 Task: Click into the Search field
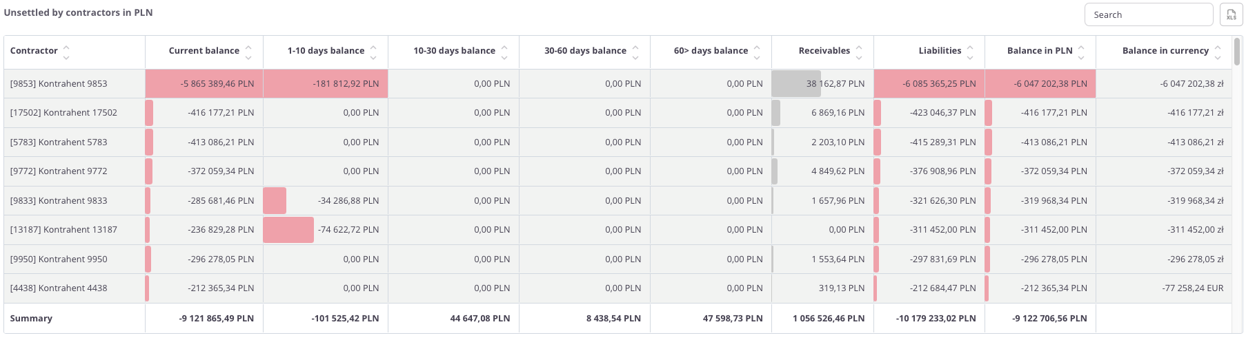(1148, 14)
